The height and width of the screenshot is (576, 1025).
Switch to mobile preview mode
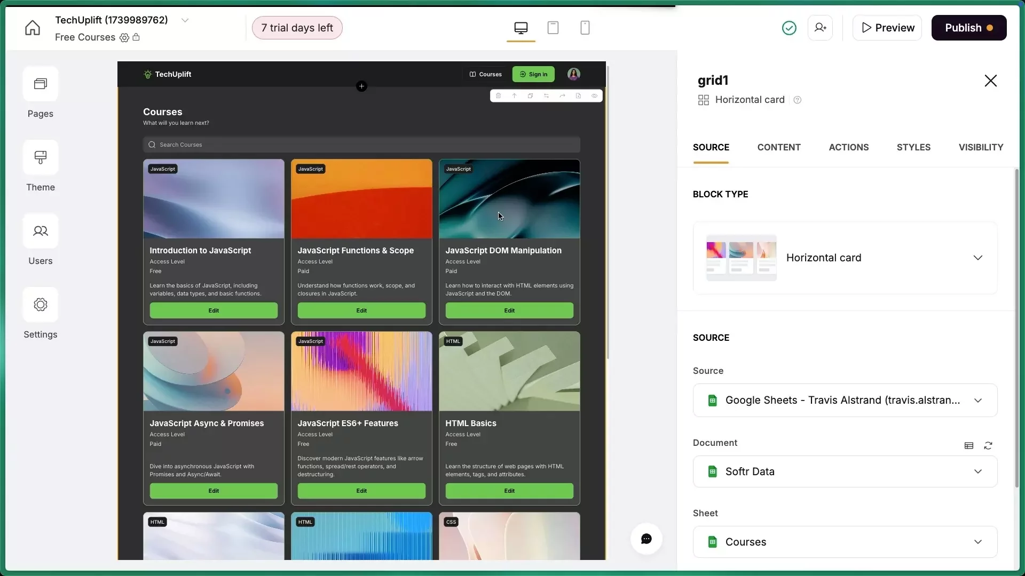coord(585,28)
